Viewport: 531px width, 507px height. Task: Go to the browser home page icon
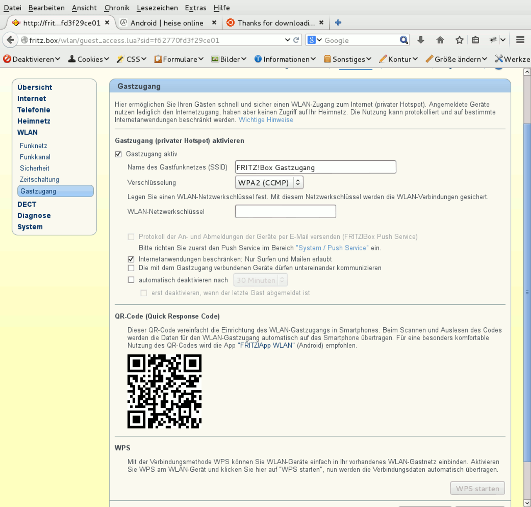pyautogui.click(x=440, y=40)
